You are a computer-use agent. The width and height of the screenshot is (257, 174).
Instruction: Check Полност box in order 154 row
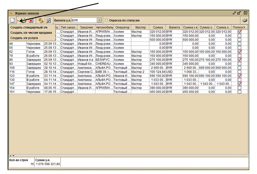coord(240,88)
